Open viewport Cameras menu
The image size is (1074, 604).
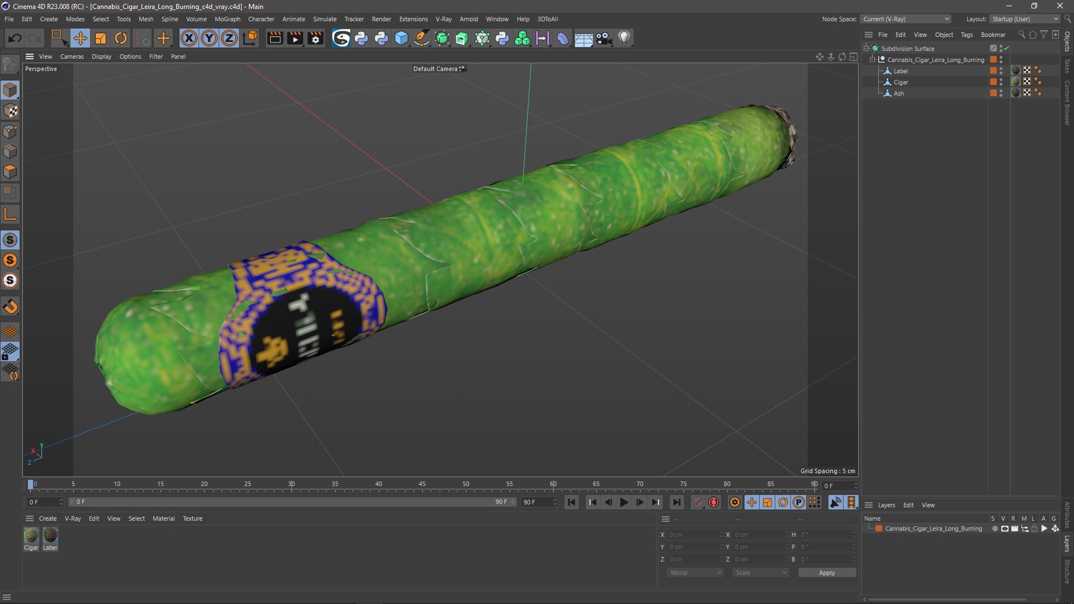pyautogui.click(x=72, y=56)
